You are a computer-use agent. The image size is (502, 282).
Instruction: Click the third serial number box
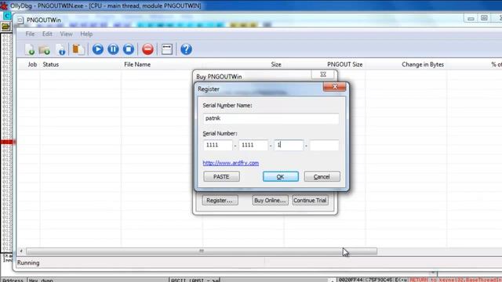[289, 145]
